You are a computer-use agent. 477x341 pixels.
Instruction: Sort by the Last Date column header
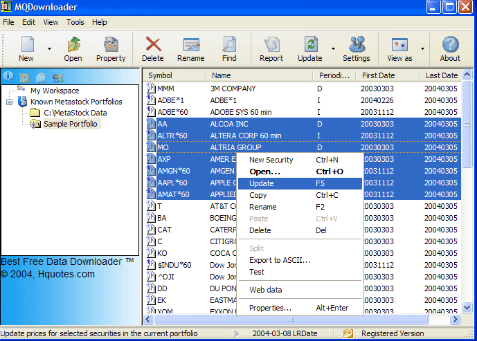[x=440, y=75]
